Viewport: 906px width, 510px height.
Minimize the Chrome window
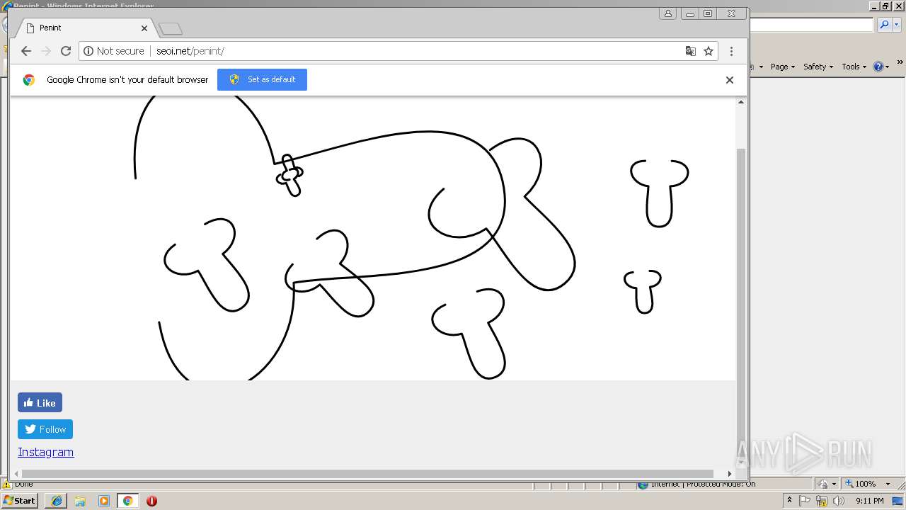pyautogui.click(x=689, y=13)
